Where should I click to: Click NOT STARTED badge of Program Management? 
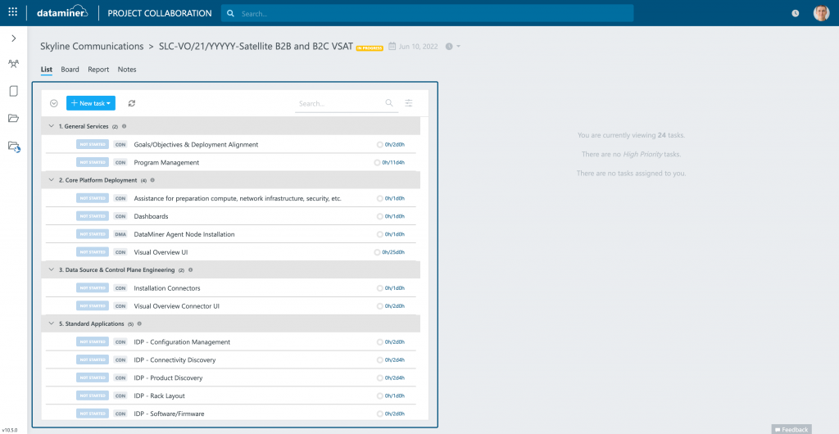(x=93, y=162)
